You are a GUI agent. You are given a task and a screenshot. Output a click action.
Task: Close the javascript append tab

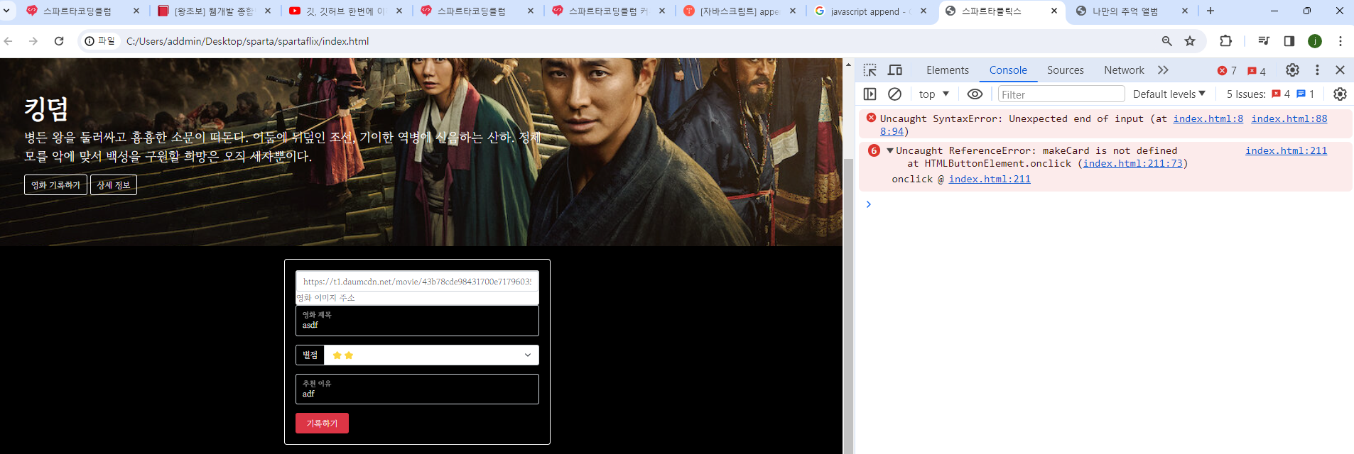[x=924, y=11]
